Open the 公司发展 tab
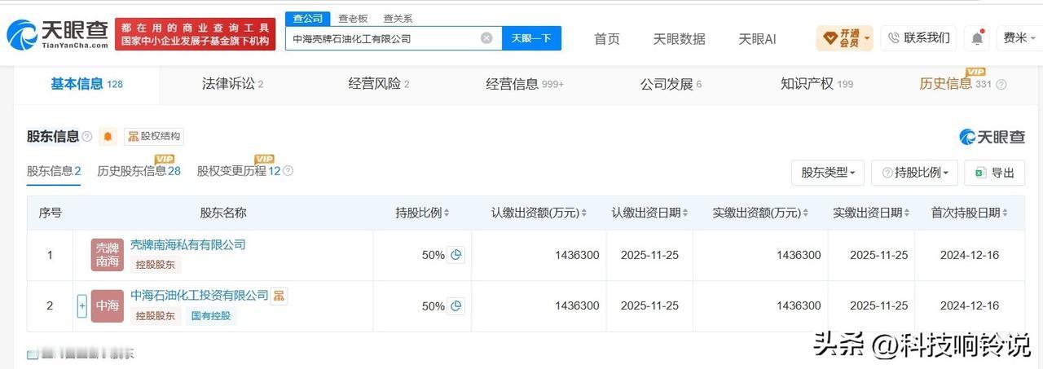This screenshot has height=369, width=1043. [671, 84]
